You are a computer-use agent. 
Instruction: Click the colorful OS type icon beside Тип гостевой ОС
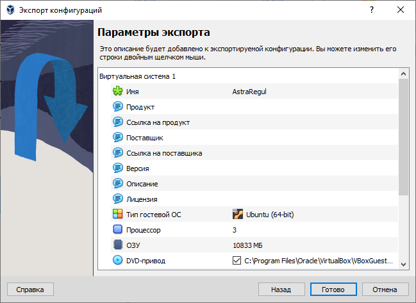click(x=118, y=215)
